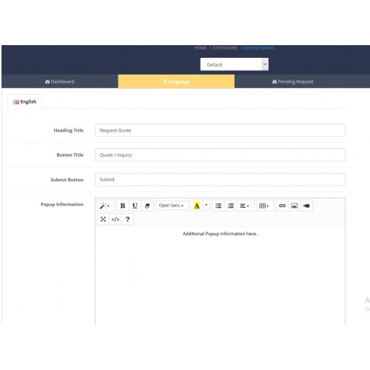370x370 pixels.
Task: Apply the yellow highlight font color
Action: 197,206
